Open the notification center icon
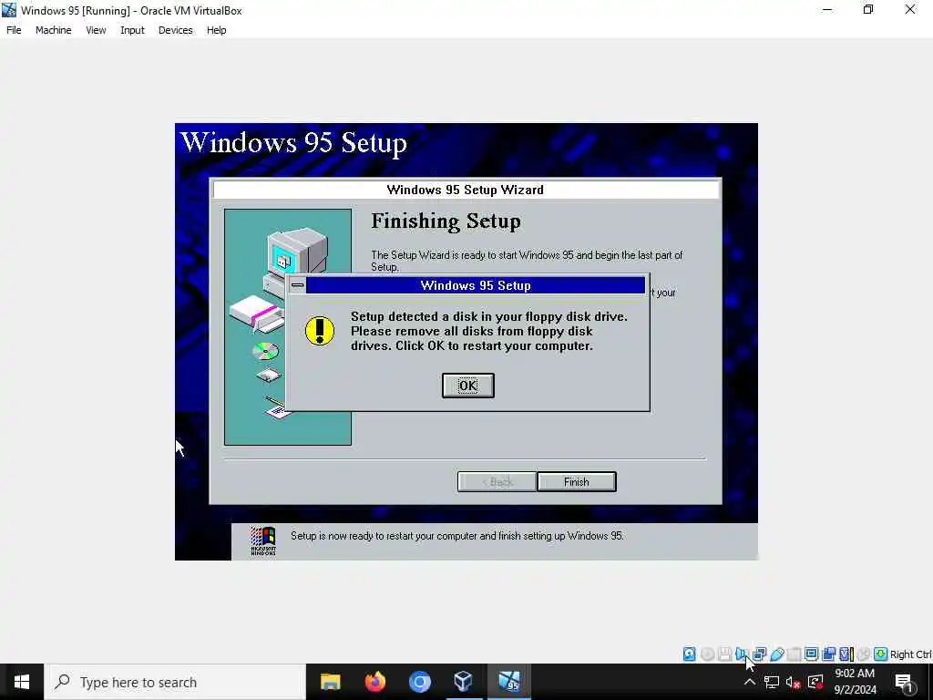 [904, 682]
